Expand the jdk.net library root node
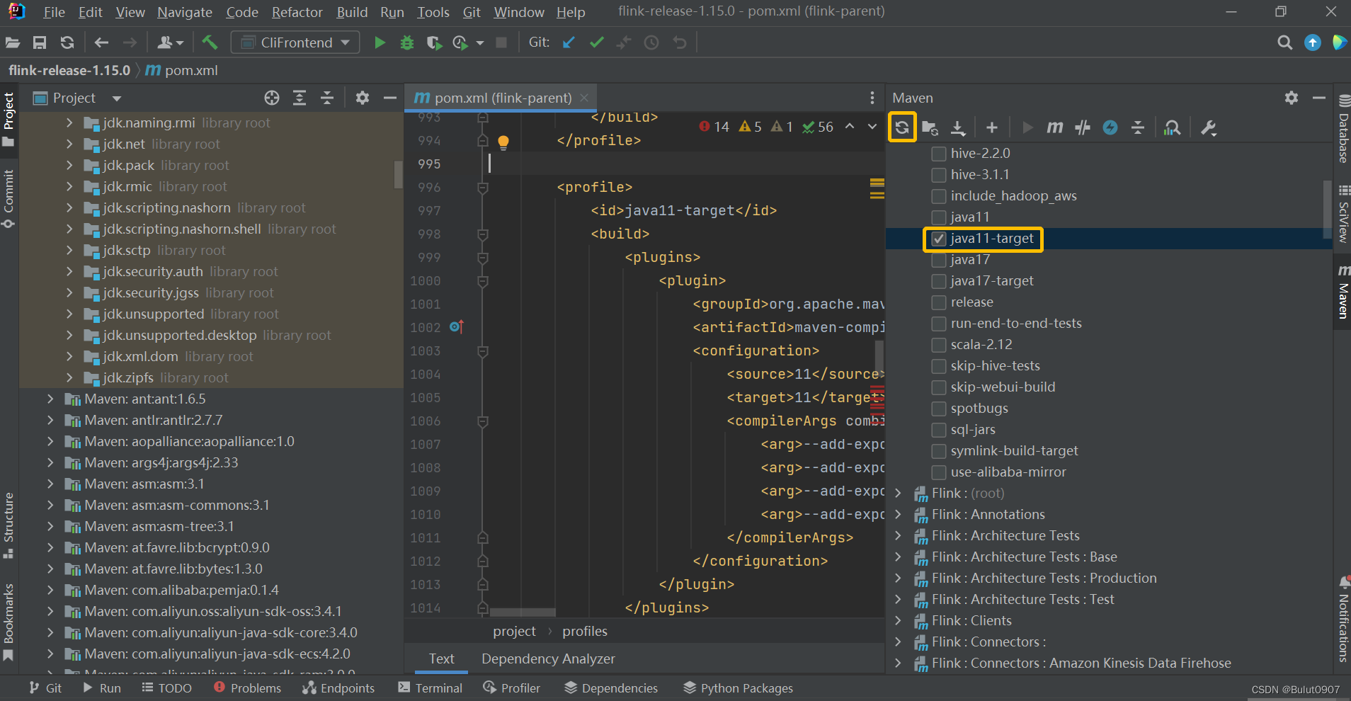This screenshot has width=1351, height=701. (x=69, y=144)
